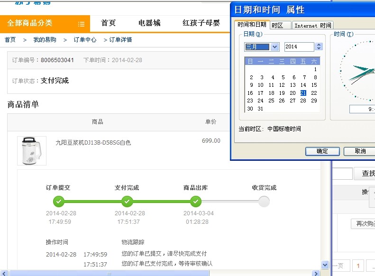The height and width of the screenshot is (276, 375).
Task: Select day 19 in the calendar
Action: point(282,93)
